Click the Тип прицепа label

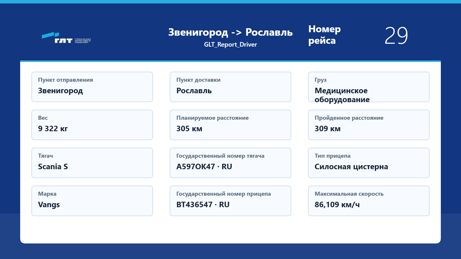(332, 156)
